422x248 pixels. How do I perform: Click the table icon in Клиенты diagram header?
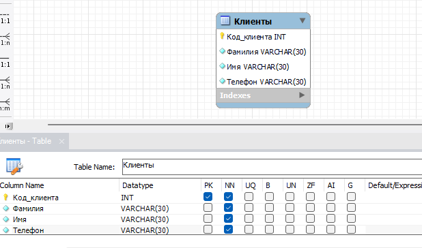225,20
